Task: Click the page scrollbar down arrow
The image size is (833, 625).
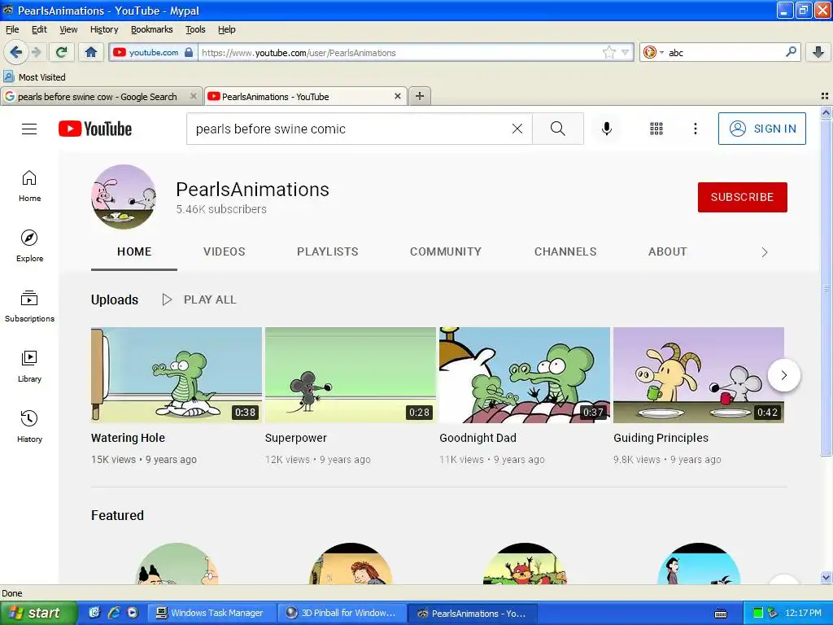Action: click(826, 577)
